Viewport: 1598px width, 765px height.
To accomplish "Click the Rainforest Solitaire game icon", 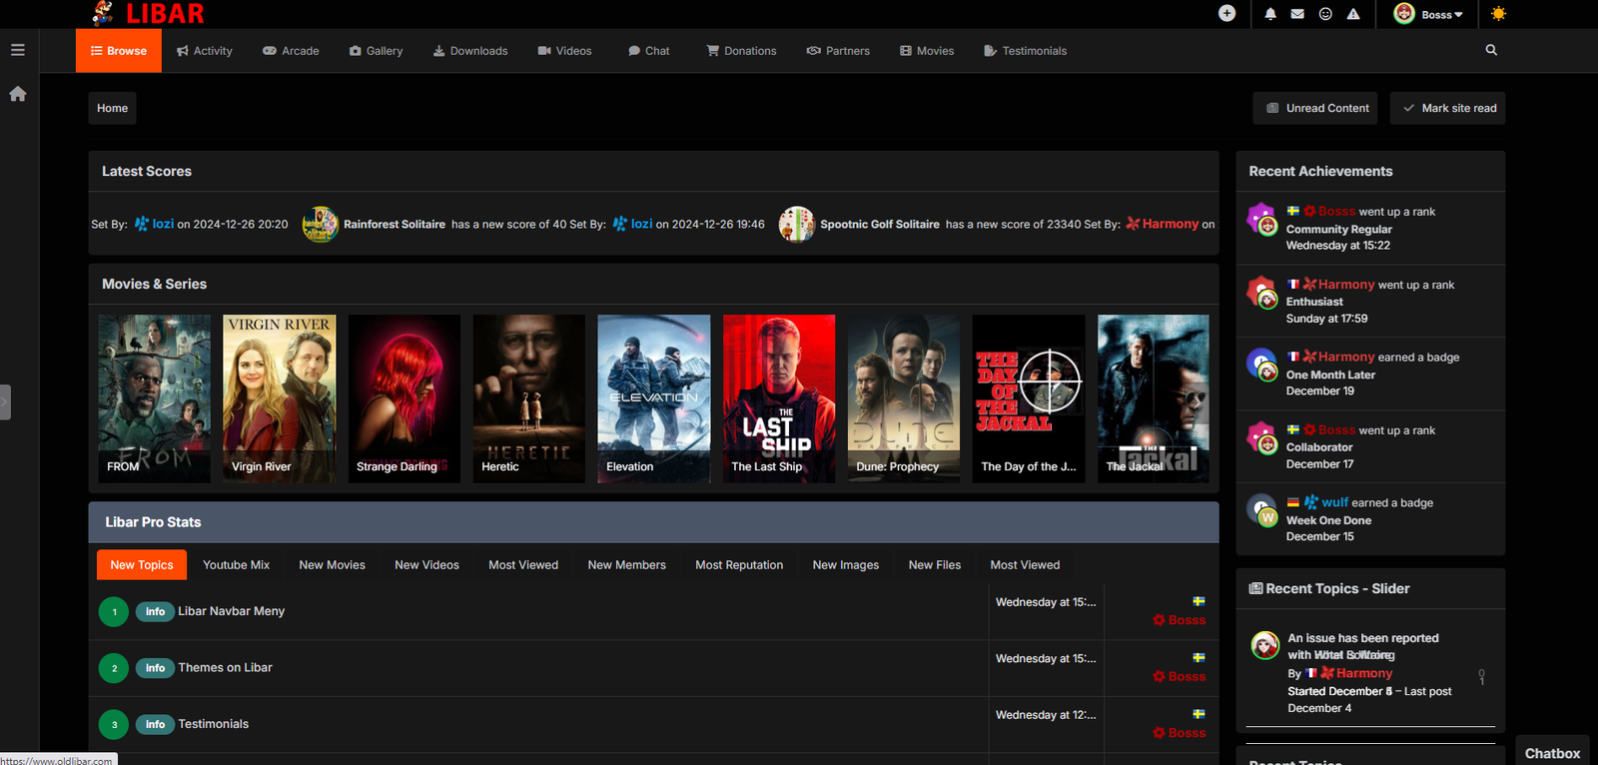I will click(321, 225).
